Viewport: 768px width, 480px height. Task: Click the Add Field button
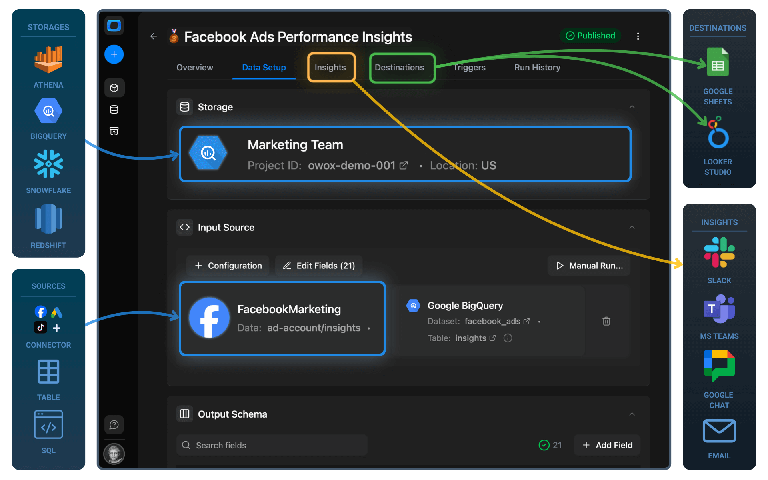[x=606, y=445]
